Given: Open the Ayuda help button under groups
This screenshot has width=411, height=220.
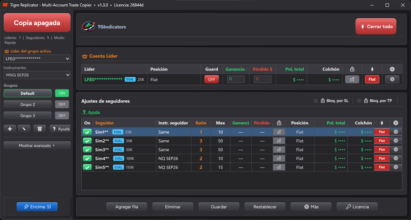Looking at the screenshot, I should [x=60, y=129].
